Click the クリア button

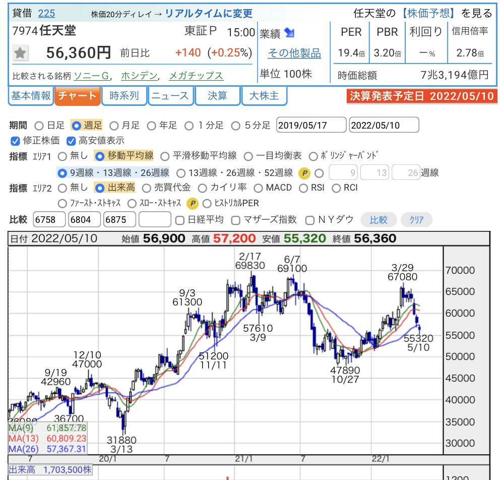click(x=416, y=220)
